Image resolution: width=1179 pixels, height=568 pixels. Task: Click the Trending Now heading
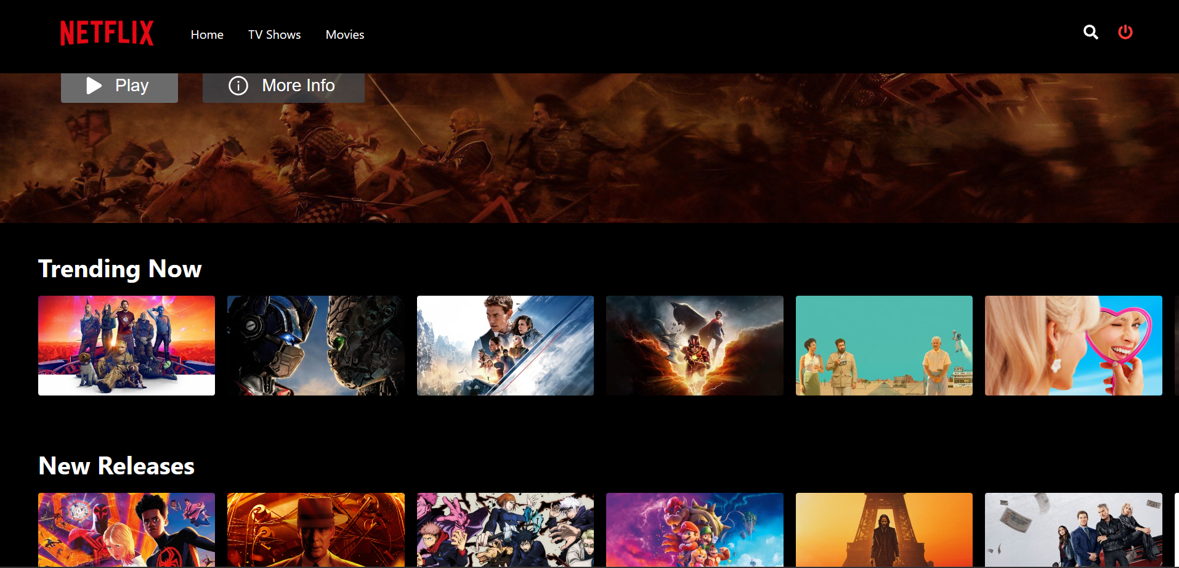coord(120,269)
